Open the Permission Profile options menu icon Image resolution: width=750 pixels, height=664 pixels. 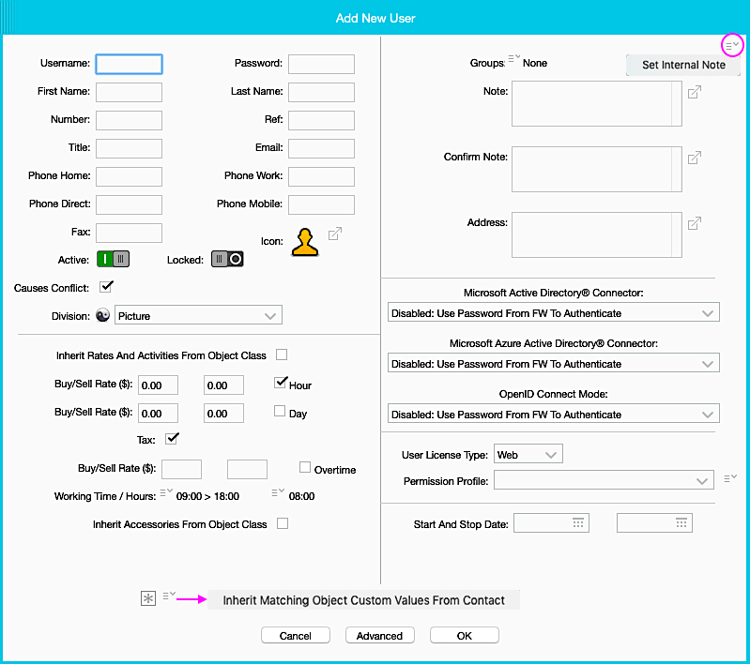[730, 478]
